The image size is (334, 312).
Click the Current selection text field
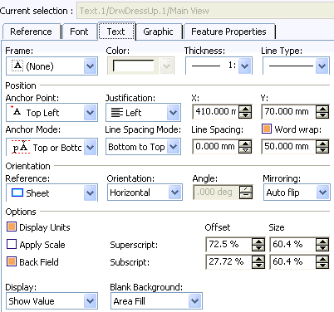(205, 11)
